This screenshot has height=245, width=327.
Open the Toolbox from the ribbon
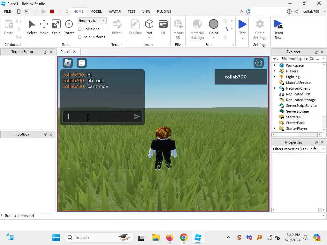(x=135, y=27)
